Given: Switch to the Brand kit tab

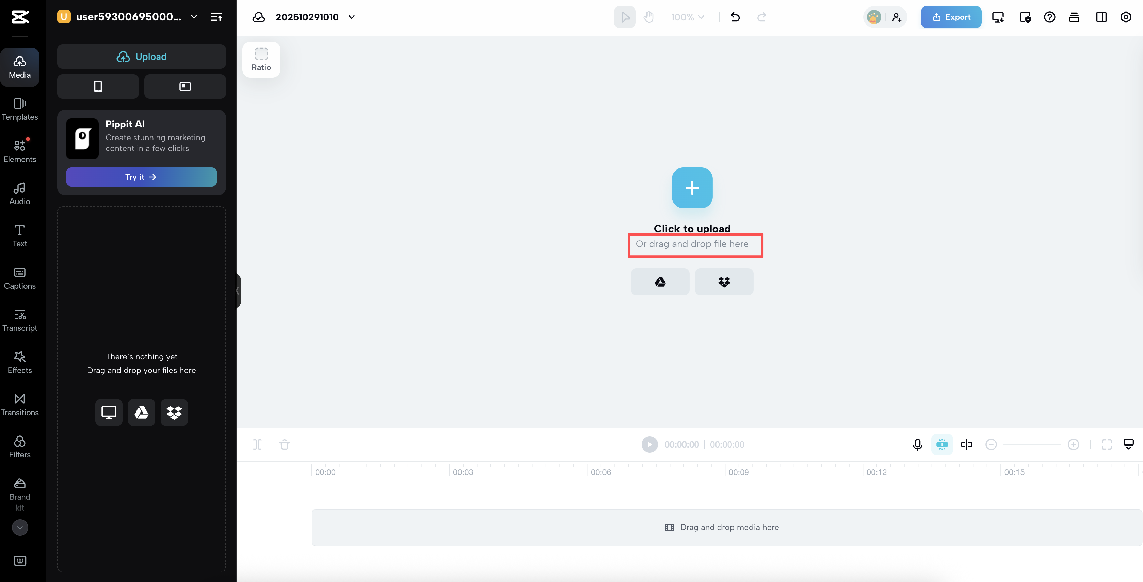Looking at the screenshot, I should tap(19, 493).
